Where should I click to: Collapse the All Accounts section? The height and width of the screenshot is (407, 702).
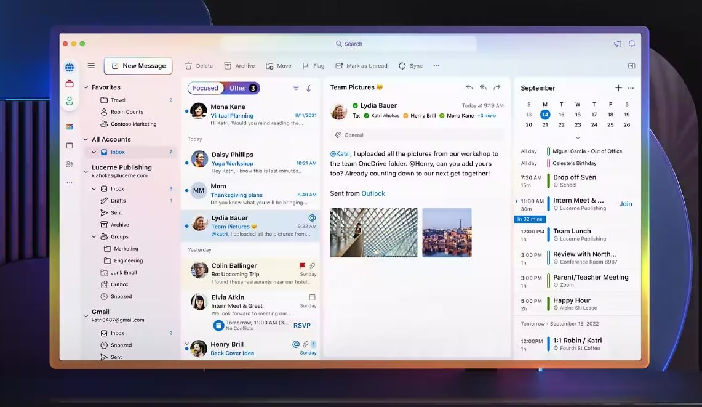pyautogui.click(x=86, y=139)
